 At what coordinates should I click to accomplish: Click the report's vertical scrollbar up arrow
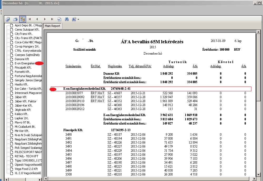258,32
